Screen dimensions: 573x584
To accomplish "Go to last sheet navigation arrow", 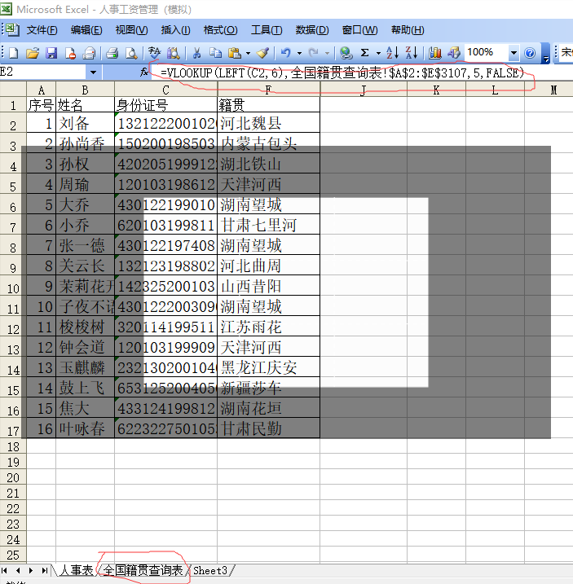I will click(x=44, y=570).
